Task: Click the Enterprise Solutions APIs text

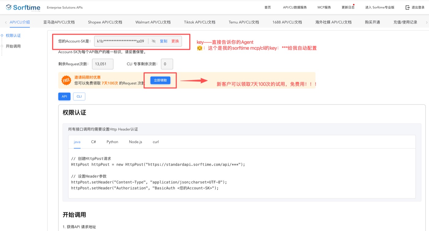Action: pyautogui.click(x=65, y=7)
